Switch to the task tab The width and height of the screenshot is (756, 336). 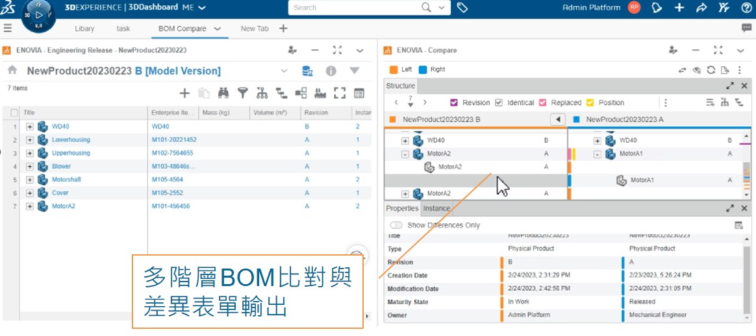tap(123, 29)
